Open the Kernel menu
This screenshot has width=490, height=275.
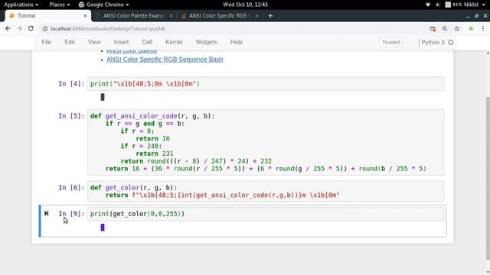174,42
